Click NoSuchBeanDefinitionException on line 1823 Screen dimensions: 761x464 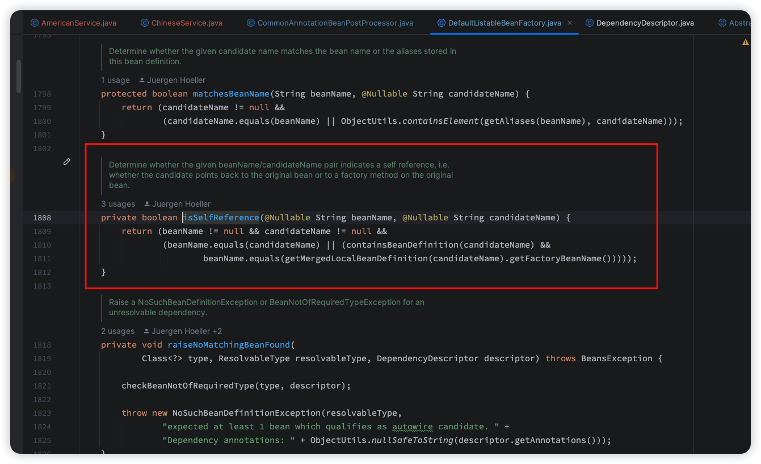coord(247,413)
